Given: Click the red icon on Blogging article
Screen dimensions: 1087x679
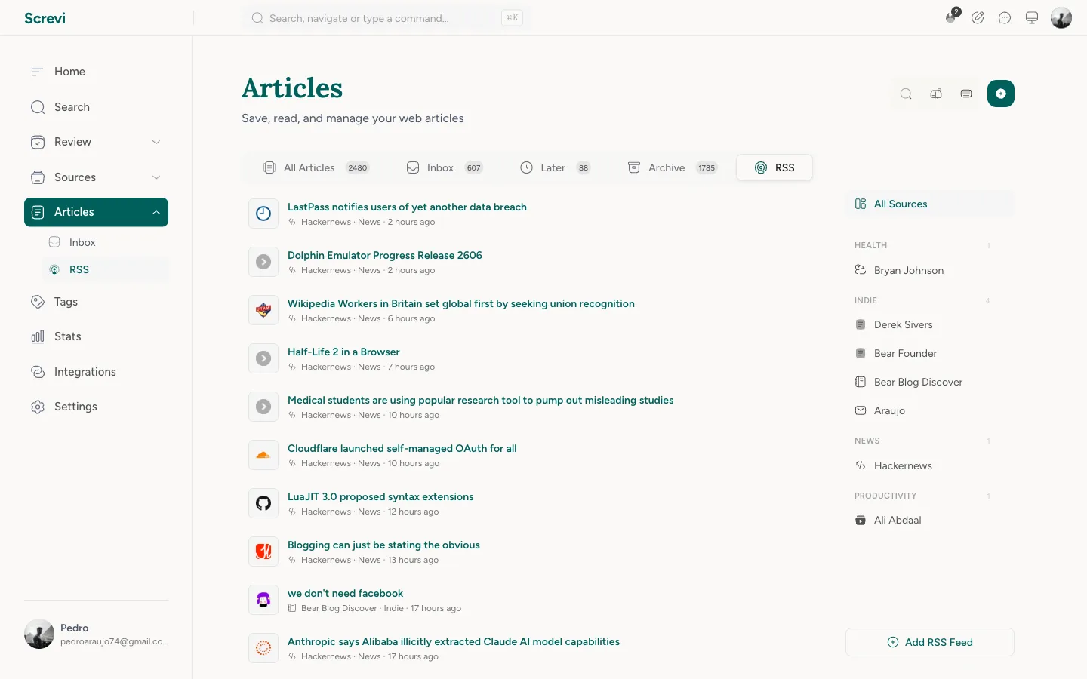Looking at the screenshot, I should [x=263, y=551].
